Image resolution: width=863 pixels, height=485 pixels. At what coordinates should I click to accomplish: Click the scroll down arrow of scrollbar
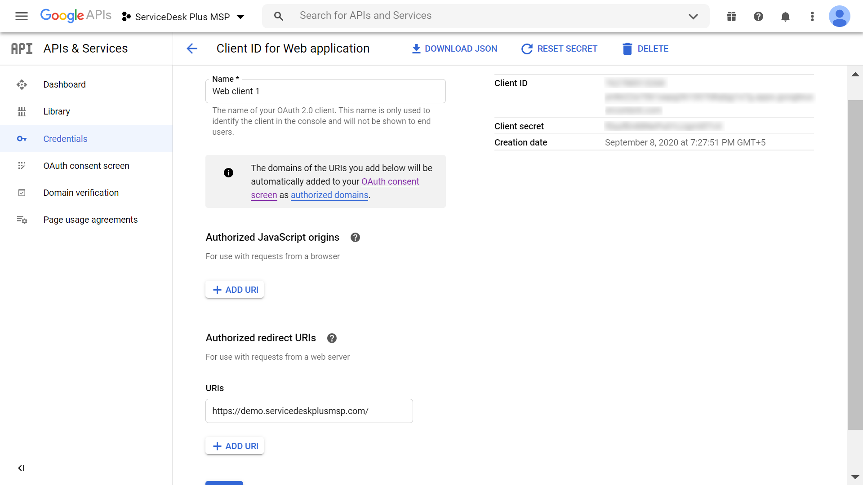pyautogui.click(x=855, y=477)
